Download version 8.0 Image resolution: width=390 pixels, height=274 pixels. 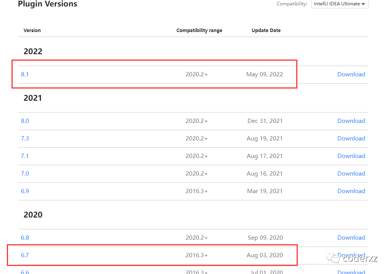[x=351, y=121]
